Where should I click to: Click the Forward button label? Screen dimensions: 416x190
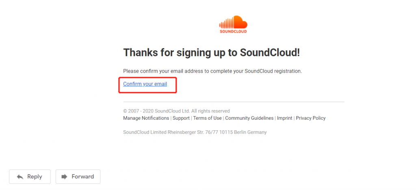pos(83,177)
